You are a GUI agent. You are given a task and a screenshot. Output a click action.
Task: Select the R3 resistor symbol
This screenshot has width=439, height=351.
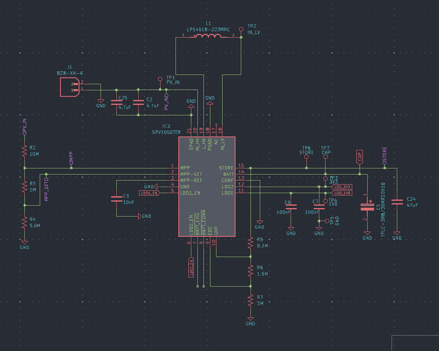[25, 186]
